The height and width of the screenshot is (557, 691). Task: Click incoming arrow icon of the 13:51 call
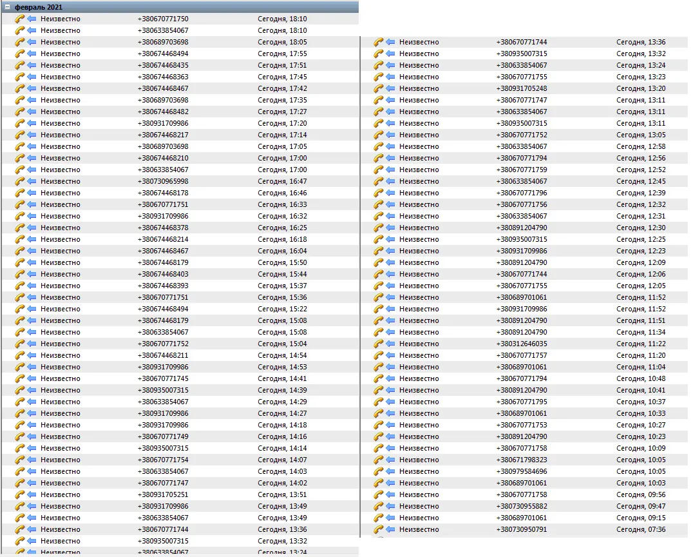coord(32,494)
